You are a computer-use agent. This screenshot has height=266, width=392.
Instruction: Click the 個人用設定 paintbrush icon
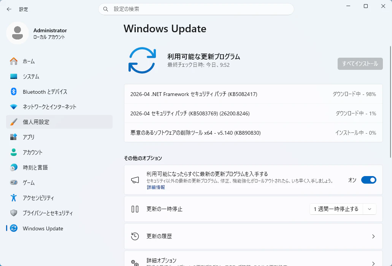pos(14,122)
